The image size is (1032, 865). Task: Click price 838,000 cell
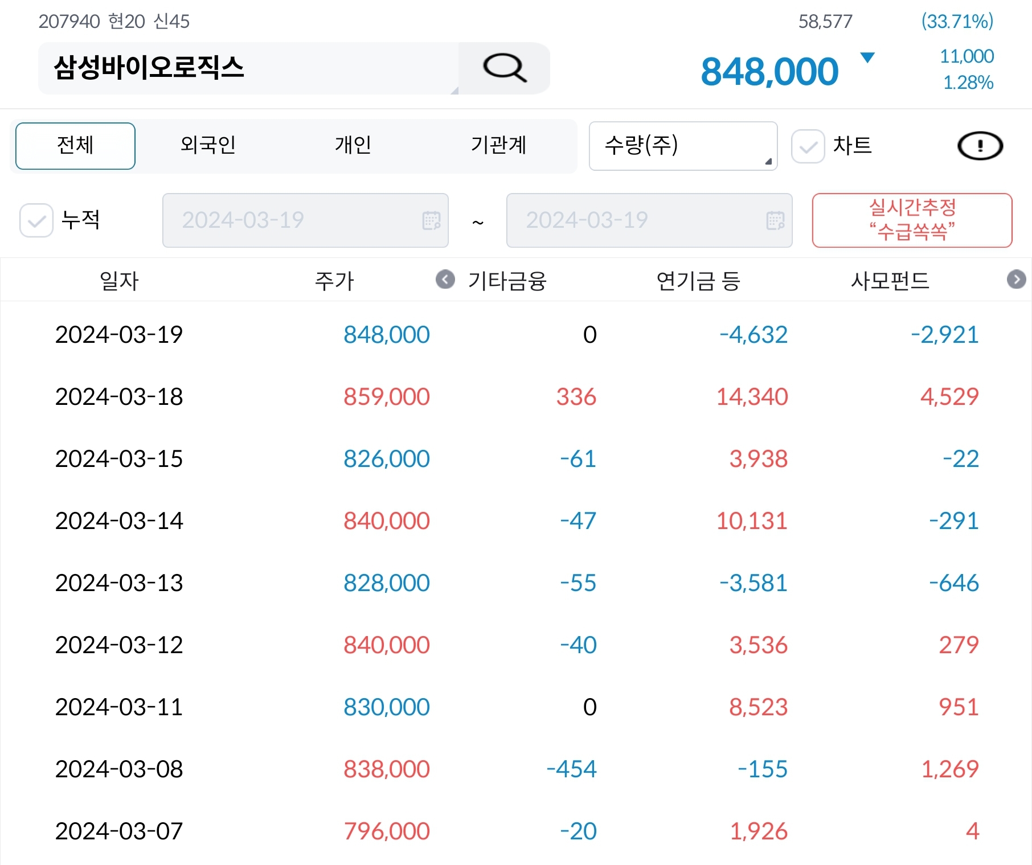coord(387,769)
